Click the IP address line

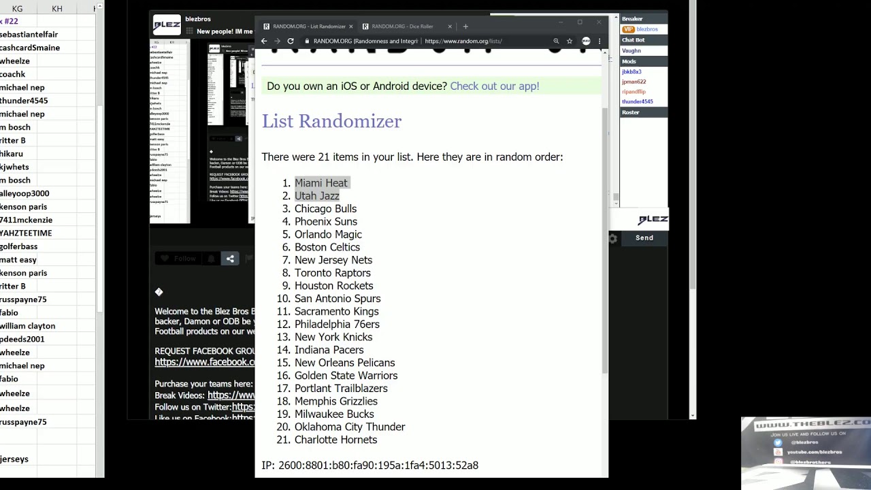(370, 465)
